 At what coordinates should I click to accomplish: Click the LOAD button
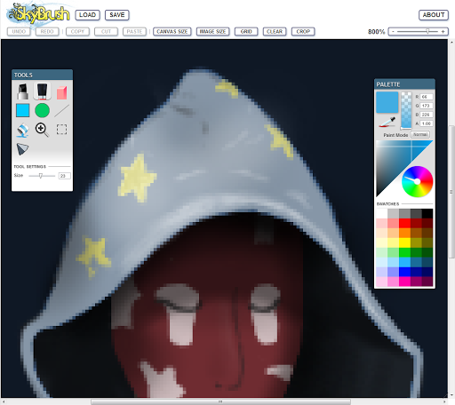click(87, 15)
